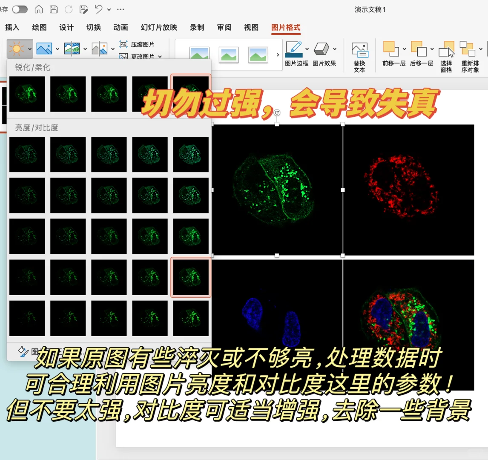488x460 pixels.
Task: Choose the third 锐化/柔化 preset thumbnail
Action: [x=109, y=94]
